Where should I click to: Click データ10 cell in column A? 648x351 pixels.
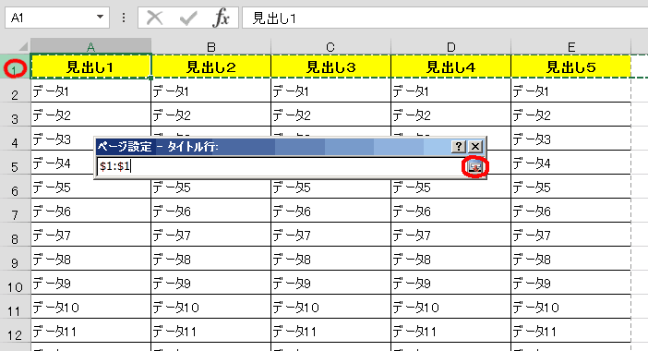tap(90, 307)
